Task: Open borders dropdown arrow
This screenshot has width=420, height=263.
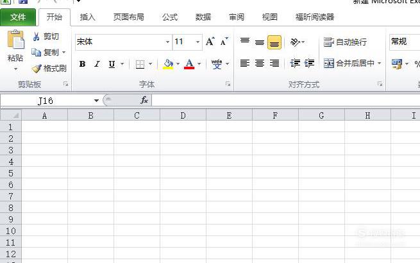Action: (x=150, y=64)
